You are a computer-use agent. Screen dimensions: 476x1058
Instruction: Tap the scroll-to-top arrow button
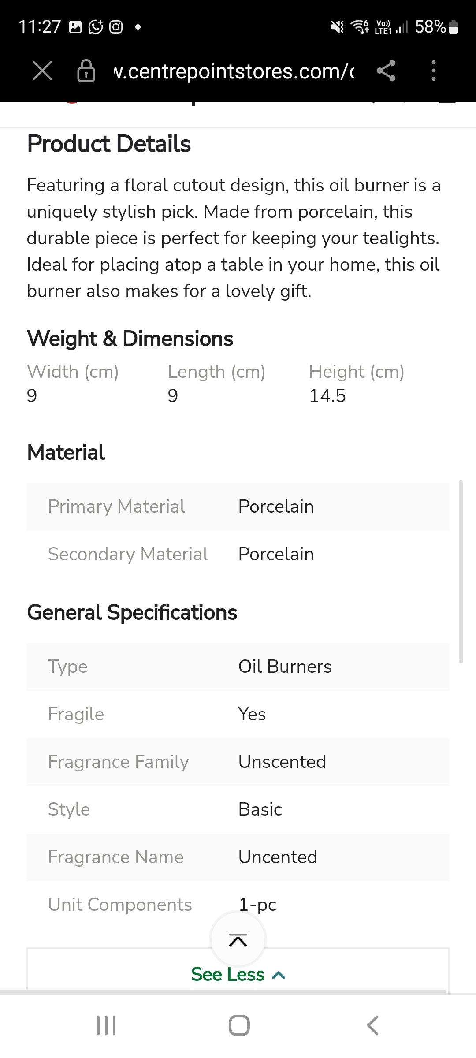pos(238,940)
